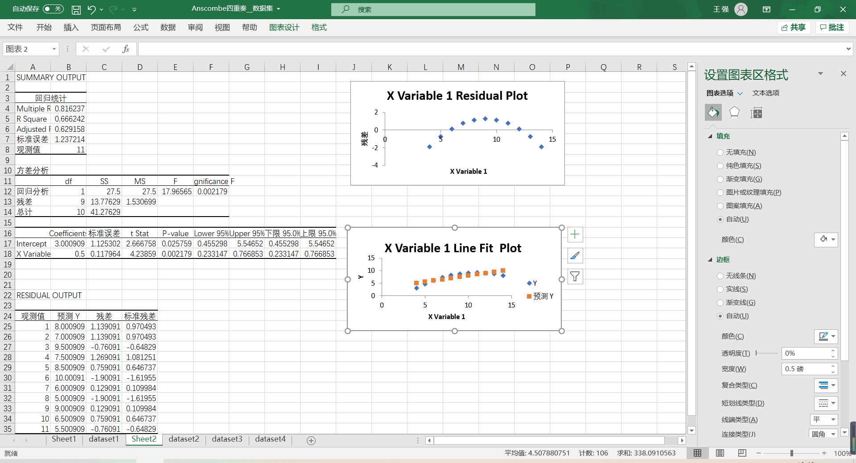
Task: Click the zoom in plus icon
Action: (x=824, y=453)
